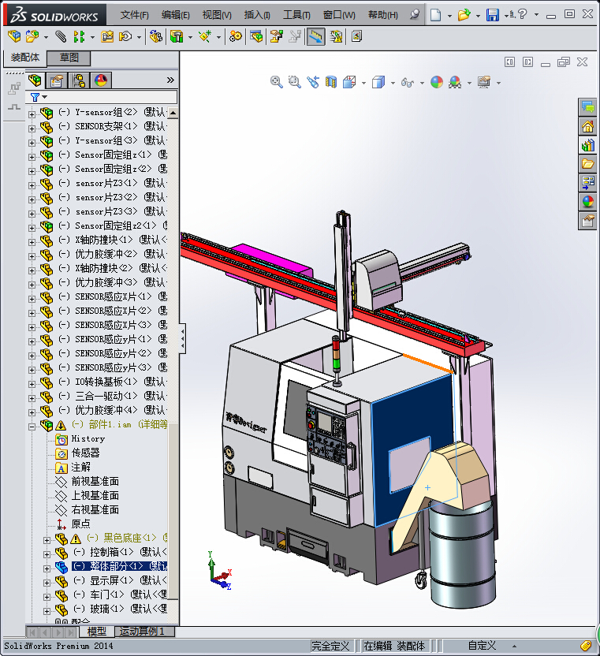The width and height of the screenshot is (600, 656).
Task: Expand the 控制箱<1> tree node
Action: coord(47,554)
